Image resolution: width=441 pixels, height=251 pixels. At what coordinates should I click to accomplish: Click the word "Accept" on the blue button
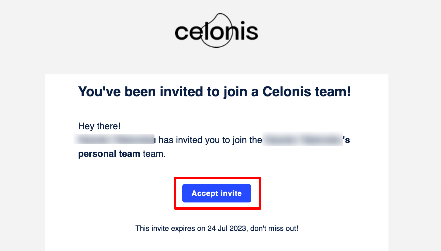[205, 194]
